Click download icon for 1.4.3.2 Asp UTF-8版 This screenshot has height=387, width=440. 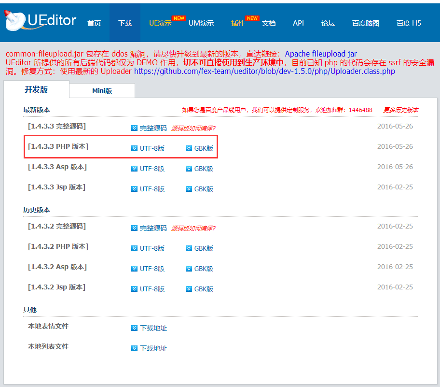tap(135, 269)
